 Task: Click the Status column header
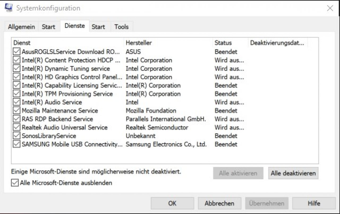point(230,43)
